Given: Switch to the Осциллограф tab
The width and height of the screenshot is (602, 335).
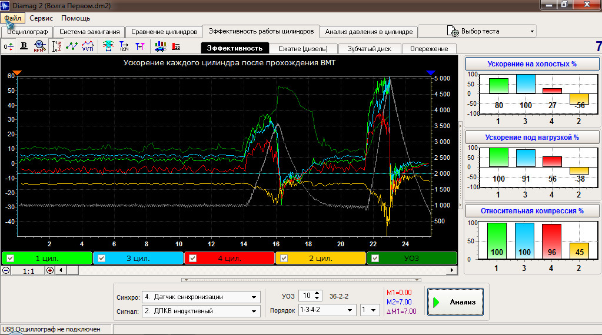Looking at the screenshot, I should click(x=27, y=32).
